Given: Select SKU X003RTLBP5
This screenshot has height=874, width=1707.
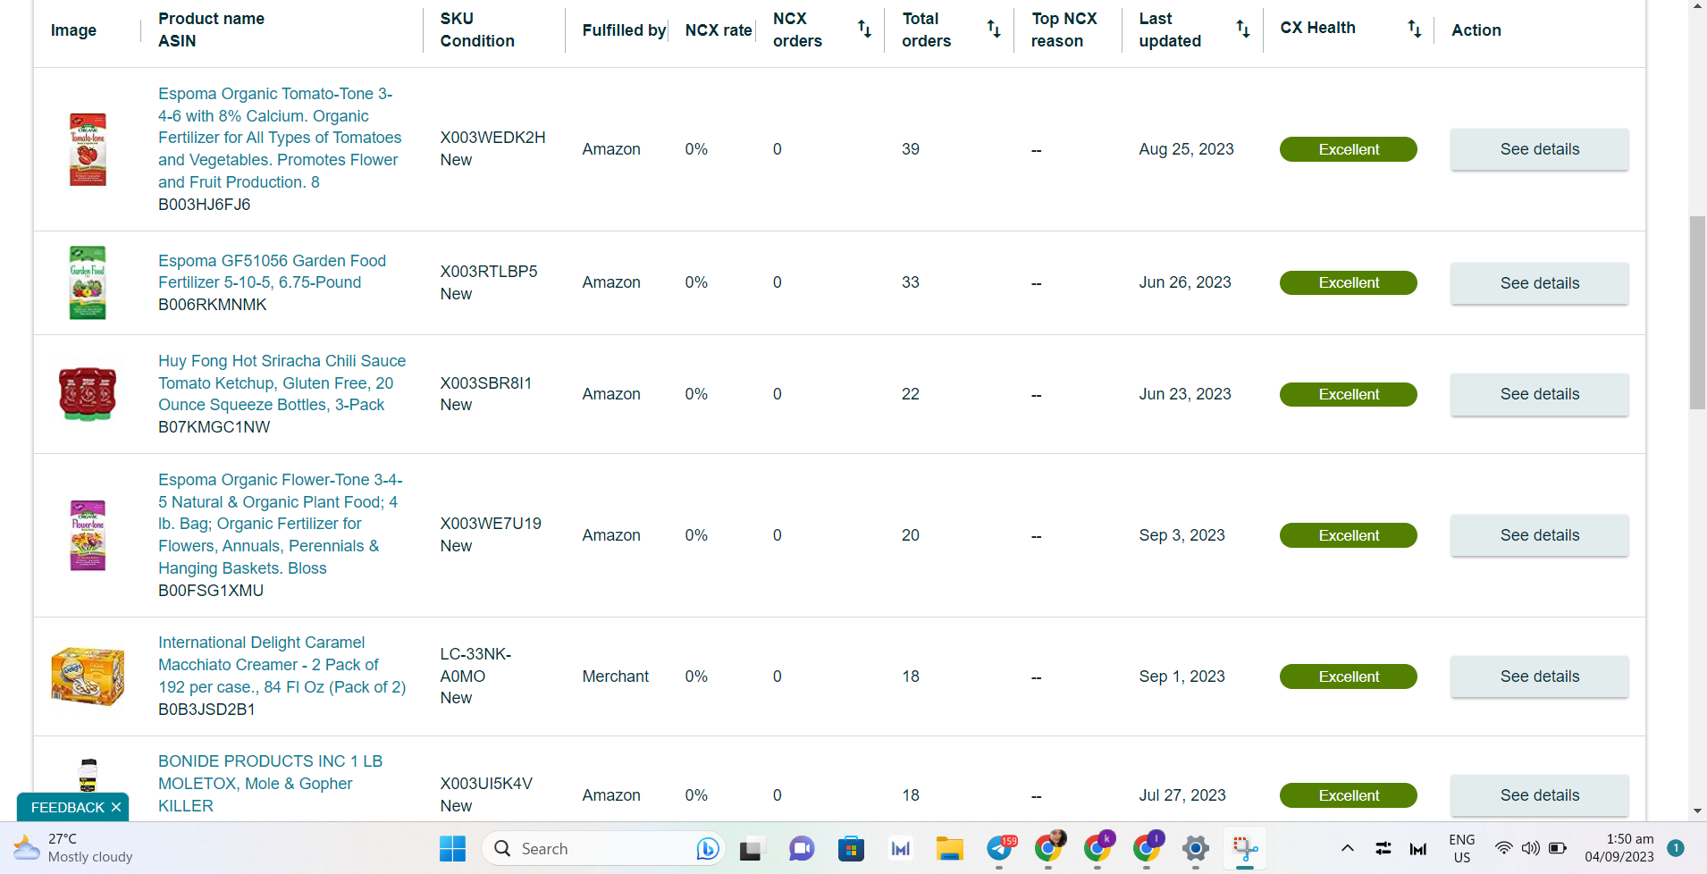Looking at the screenshot, I should 489,272.
